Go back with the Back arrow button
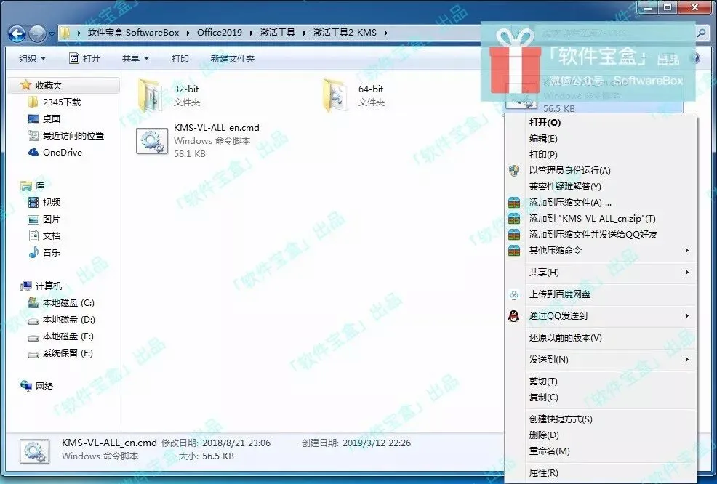The width and height of the screenshot is (717, 484). pyautogui.click(x=17, y=33)
